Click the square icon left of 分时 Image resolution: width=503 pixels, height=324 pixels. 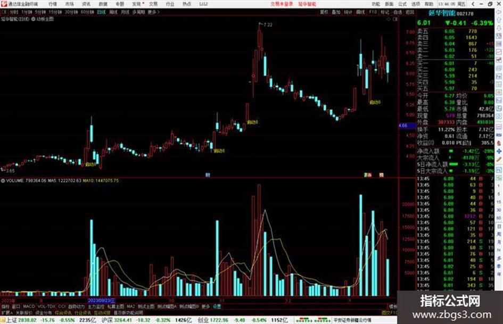4,12
